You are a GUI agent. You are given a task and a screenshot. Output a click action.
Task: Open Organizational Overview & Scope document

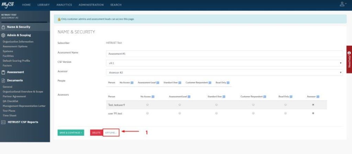click(x=23, y=92)
